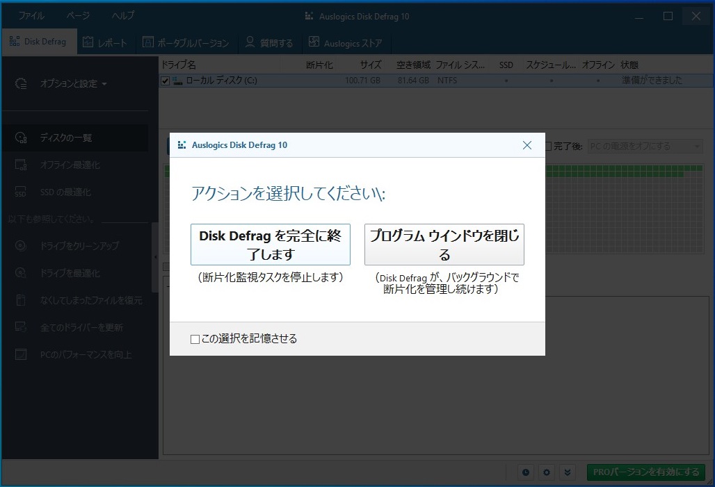Open the ファイル menu
Viewport: 715px width, 487px height.
coord(31,15)
